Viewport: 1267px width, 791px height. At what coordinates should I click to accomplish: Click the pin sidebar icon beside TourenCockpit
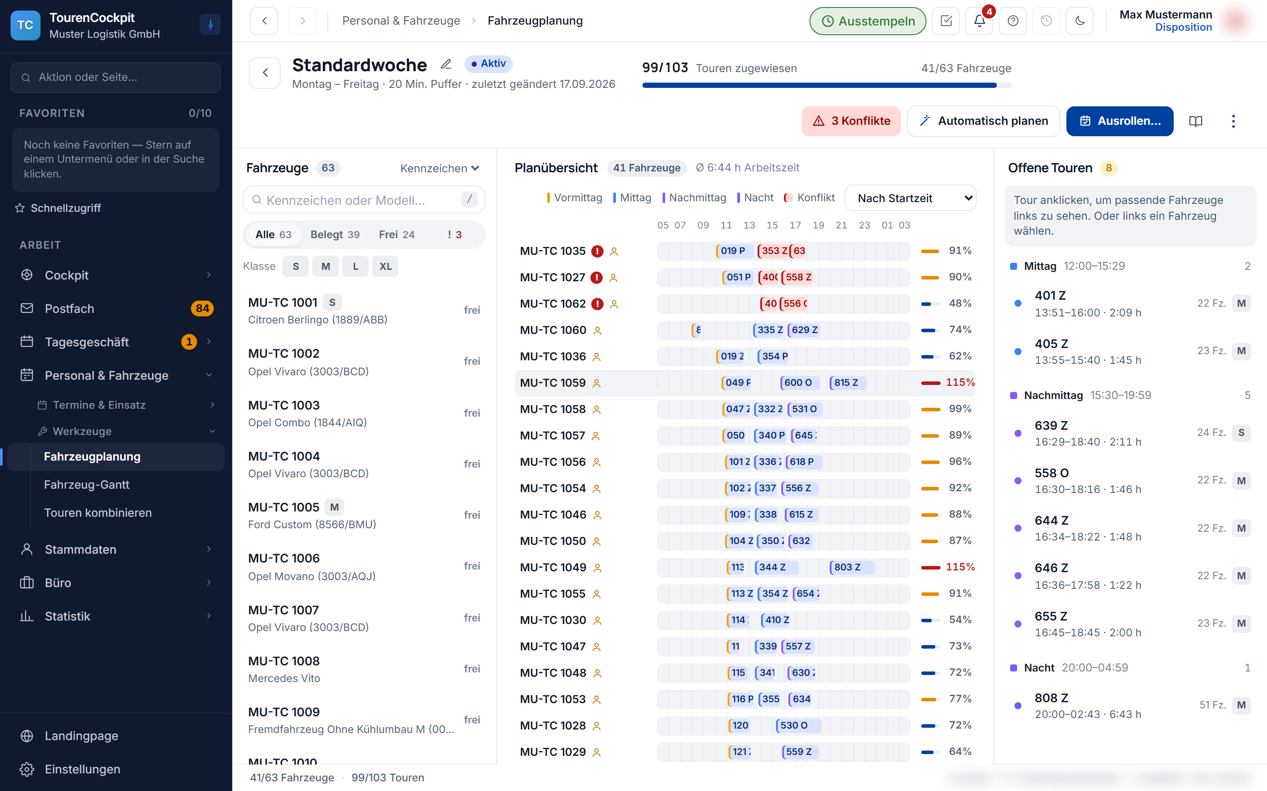tap(210, 25)
